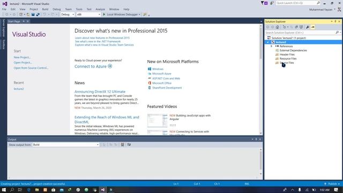The image size is (343, 193).
Task: Toggle Preview Selected Items in Solution Explorer
Action: [313, 27]
